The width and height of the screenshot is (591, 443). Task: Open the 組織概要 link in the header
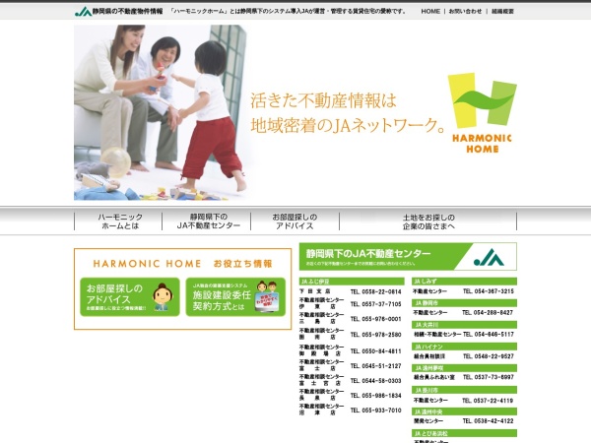[x=502, y=11]
